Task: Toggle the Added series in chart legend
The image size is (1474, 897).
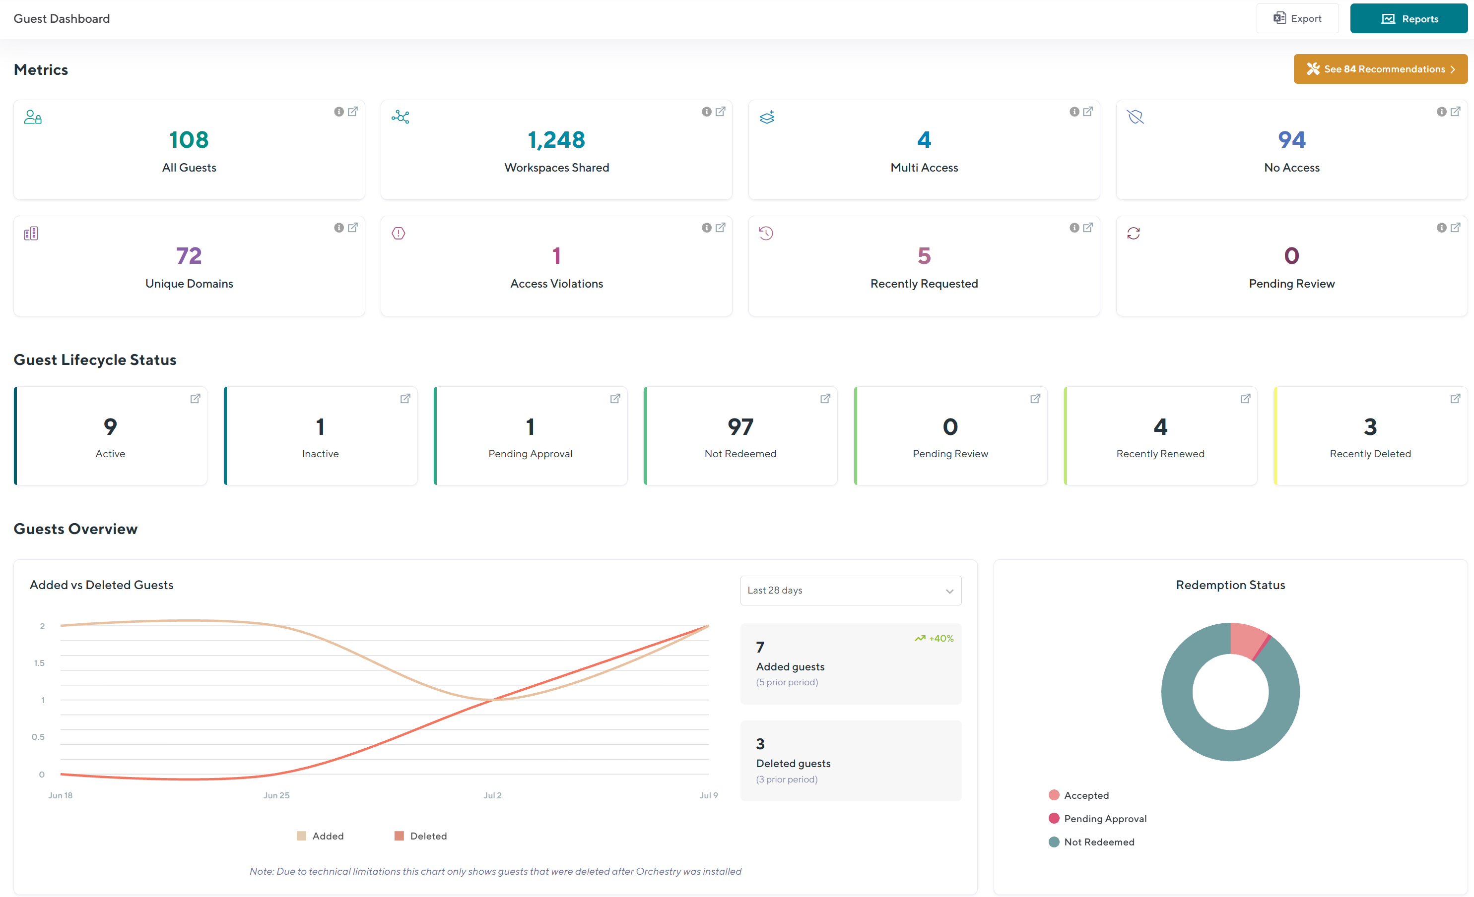Action: click(x=320, y=836)
